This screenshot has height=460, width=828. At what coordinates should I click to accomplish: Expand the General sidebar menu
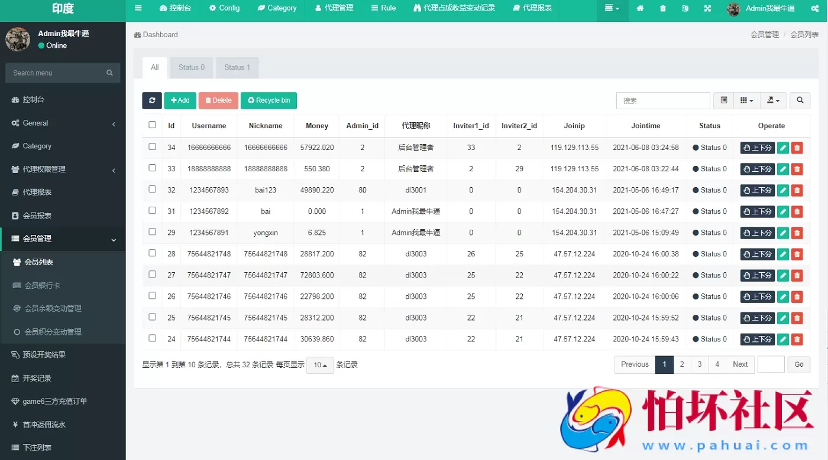(63, 123)
